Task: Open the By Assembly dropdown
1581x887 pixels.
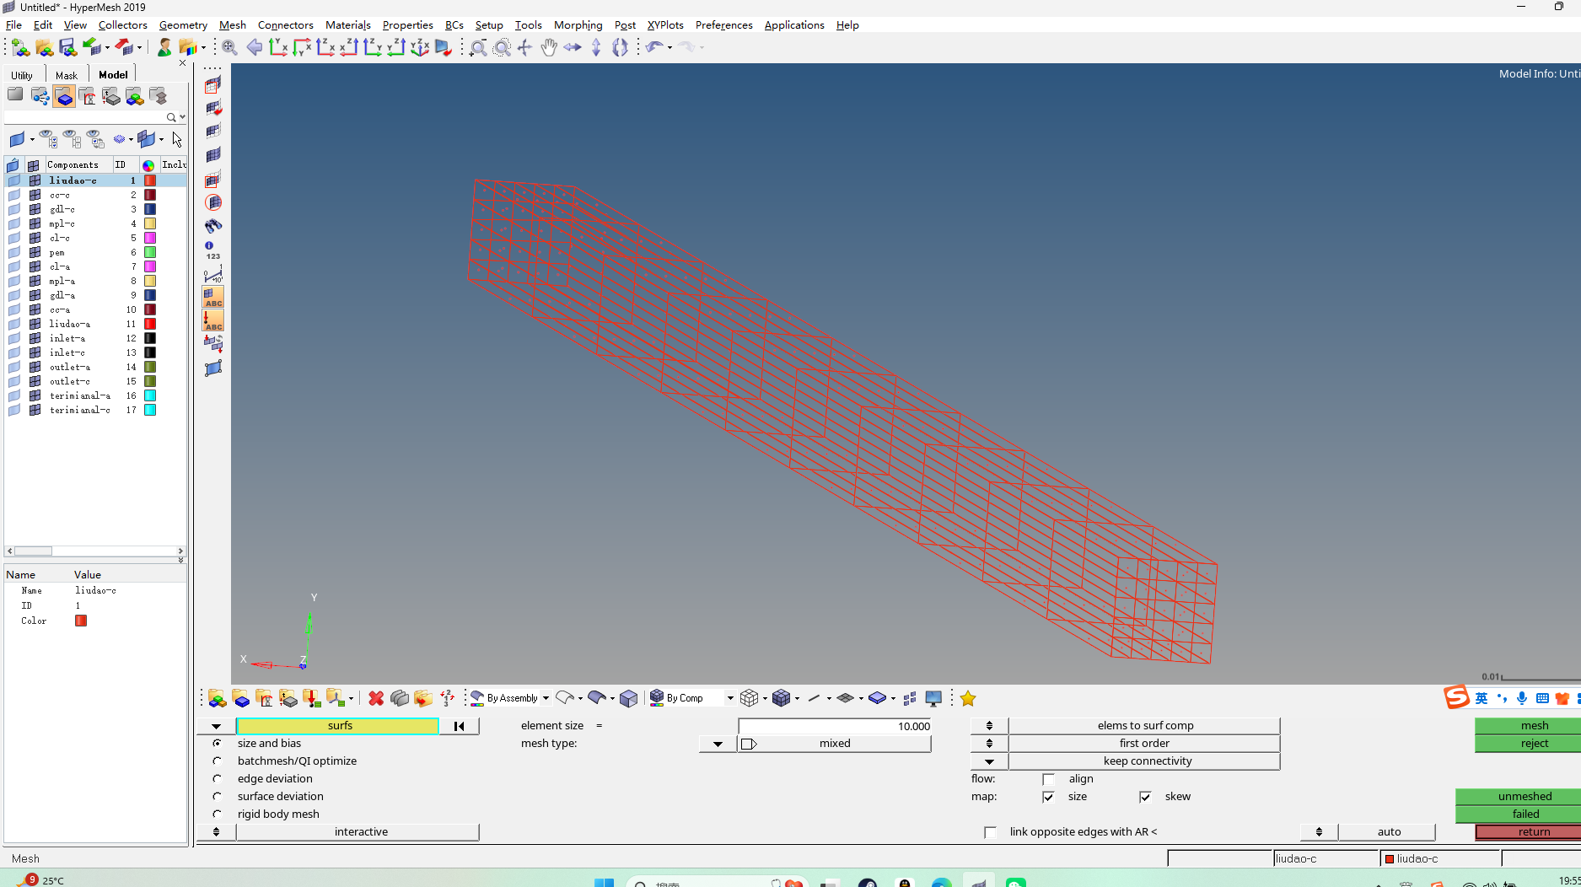Action: coord(545,698)
